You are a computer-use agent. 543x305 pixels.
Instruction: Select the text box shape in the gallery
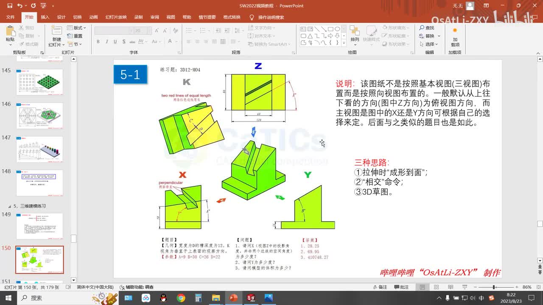coord(303,29)
